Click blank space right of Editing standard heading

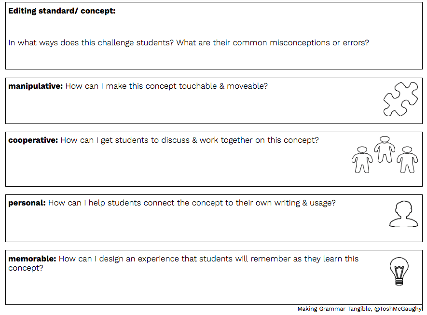[x=265, y=18]
